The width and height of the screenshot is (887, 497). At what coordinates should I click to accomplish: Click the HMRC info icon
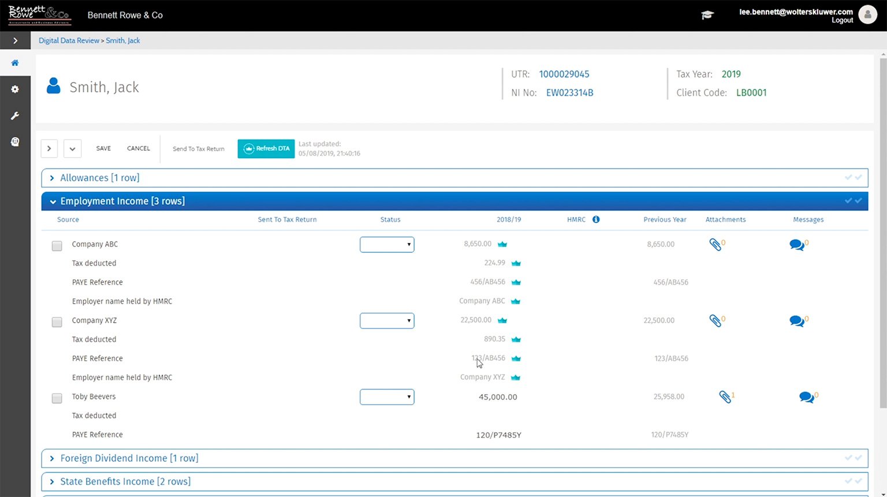click(596, 219)
